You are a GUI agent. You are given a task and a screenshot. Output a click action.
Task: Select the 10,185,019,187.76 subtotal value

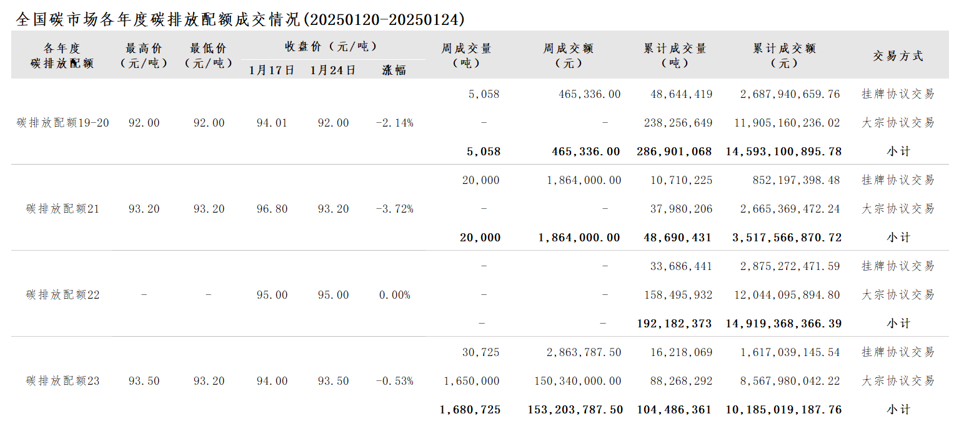pyautogui.click(x=783, y=410)
